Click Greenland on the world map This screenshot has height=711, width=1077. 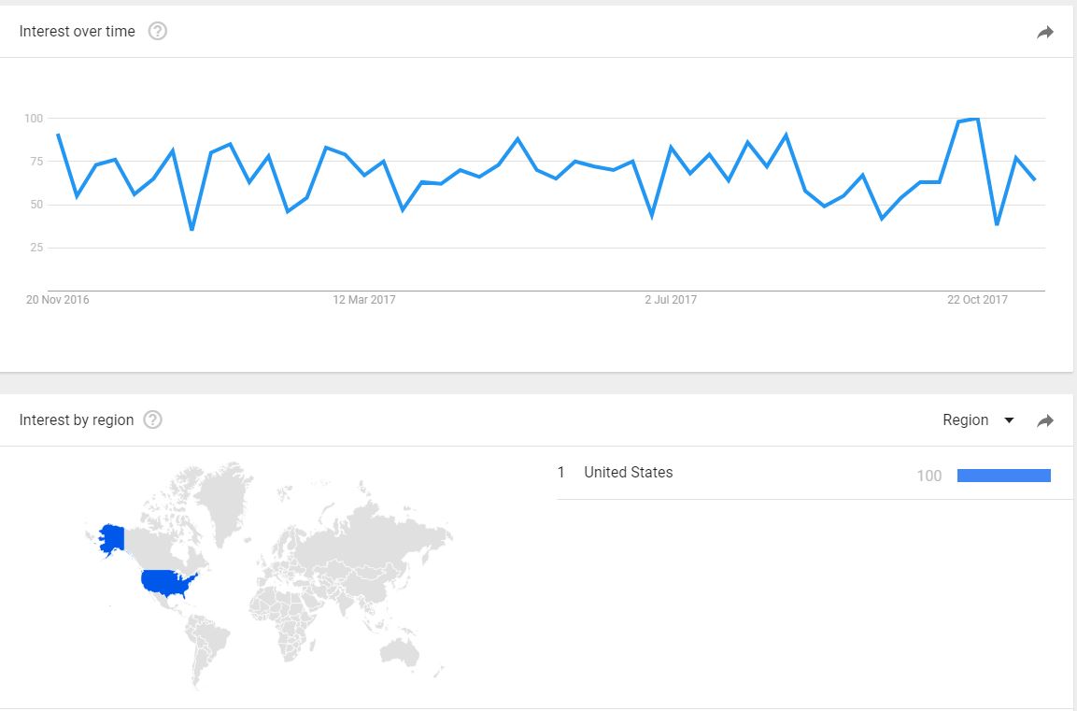click(223, 497)
